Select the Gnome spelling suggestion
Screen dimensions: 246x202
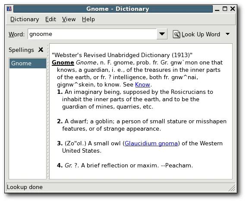coord(28,63)
